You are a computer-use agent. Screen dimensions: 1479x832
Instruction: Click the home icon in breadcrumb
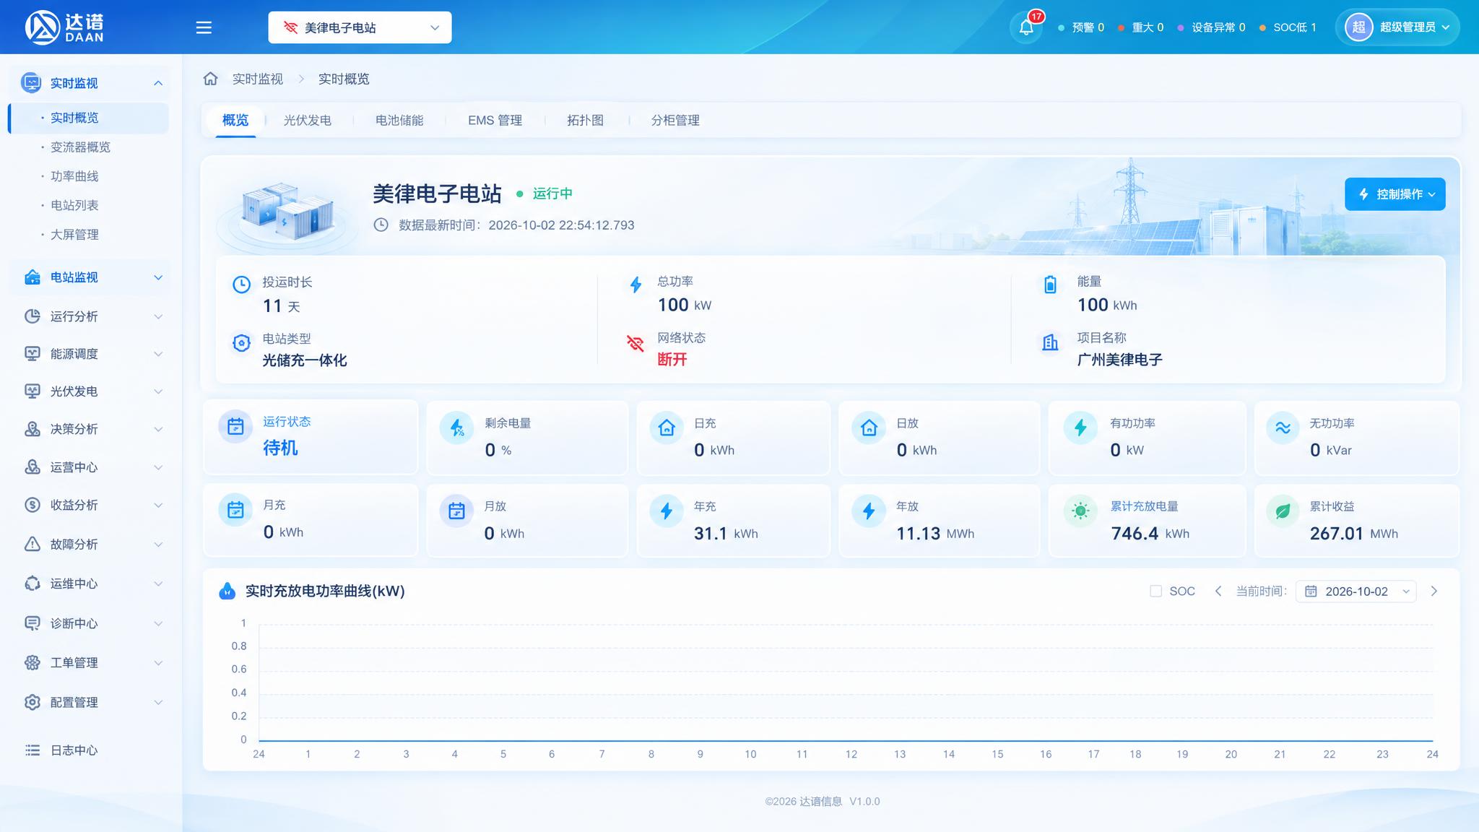coord(210,79)
